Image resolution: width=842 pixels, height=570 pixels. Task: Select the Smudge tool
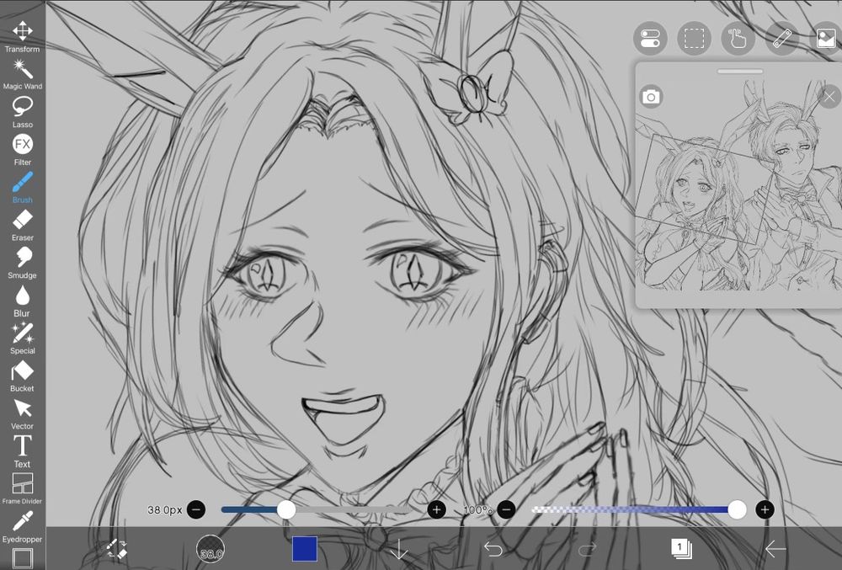tap(22, 263)
